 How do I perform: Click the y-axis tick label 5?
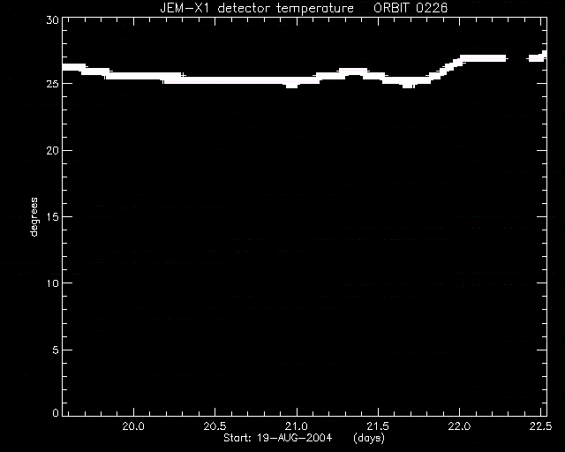(x=56, y=350)
